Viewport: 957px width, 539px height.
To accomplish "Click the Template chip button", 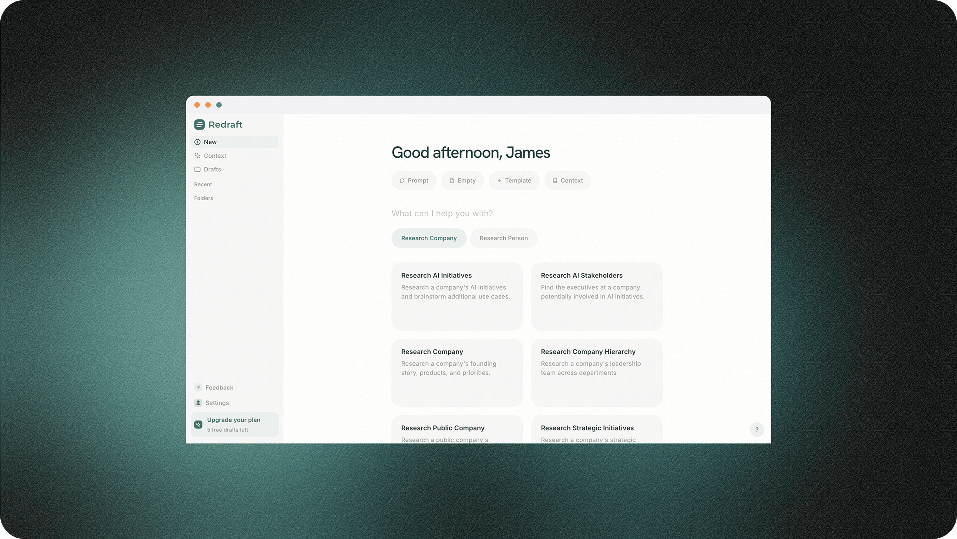I will (514, 181).
